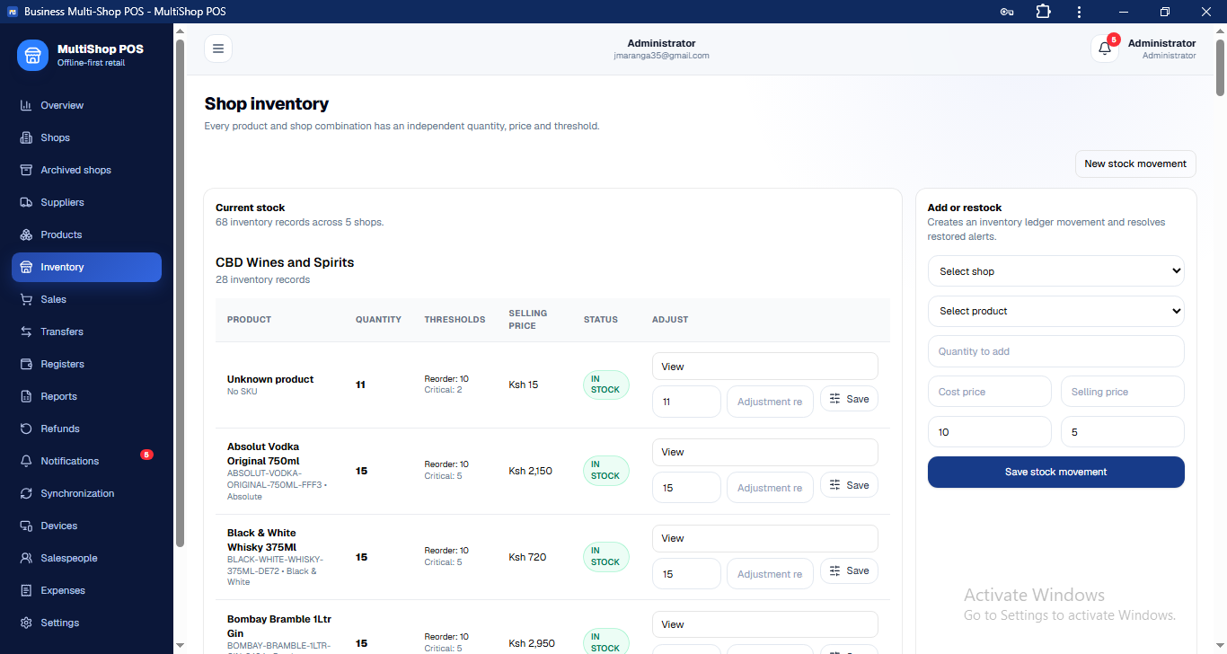
Task: Click the Transfers arrows icon
Action: tap(26, 331)
